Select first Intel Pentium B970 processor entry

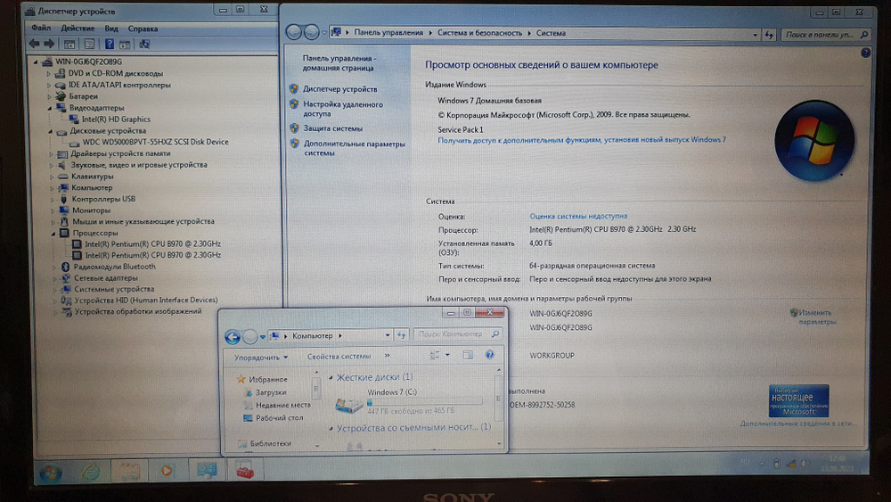pyautogui.click(x=153, y=243)
